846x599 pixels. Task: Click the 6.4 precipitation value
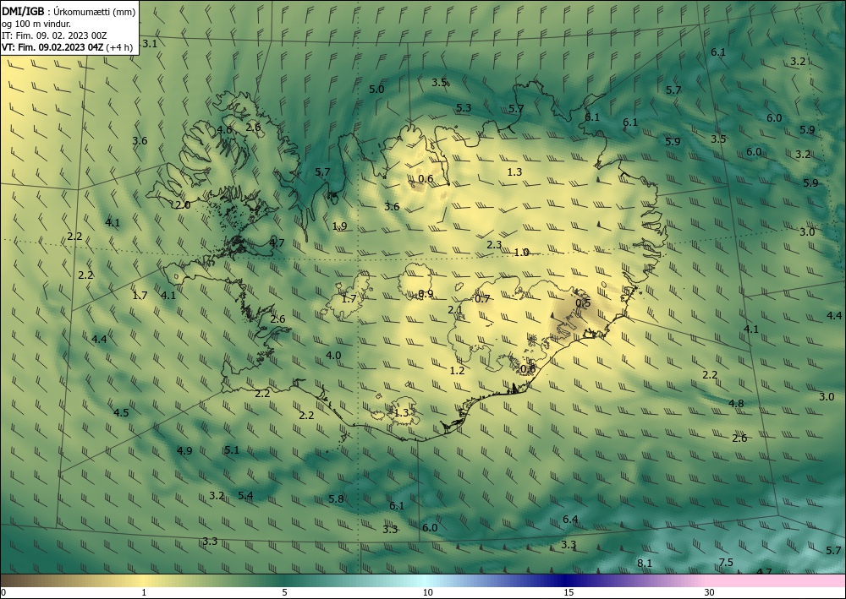point(570,520)
